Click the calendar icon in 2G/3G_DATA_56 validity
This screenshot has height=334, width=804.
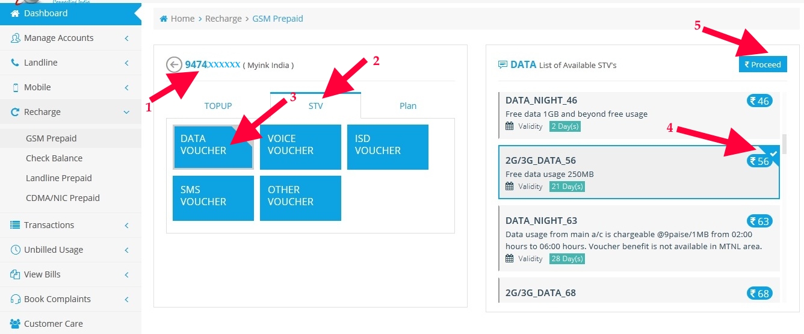[x=510, y=187]
